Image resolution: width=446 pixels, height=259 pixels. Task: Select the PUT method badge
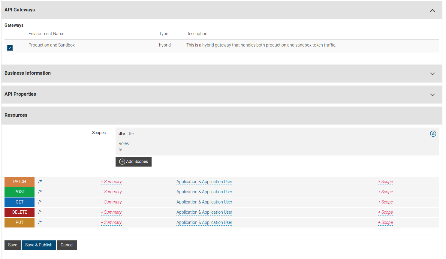coord(19,222)
